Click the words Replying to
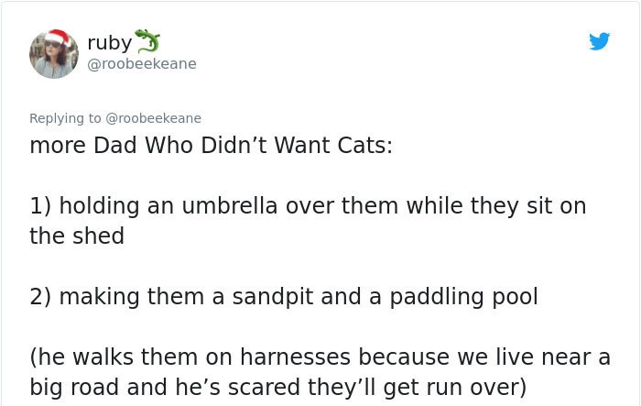Image resolution: width=641 pixels, height=406 pixels. [x=65, y=118]
